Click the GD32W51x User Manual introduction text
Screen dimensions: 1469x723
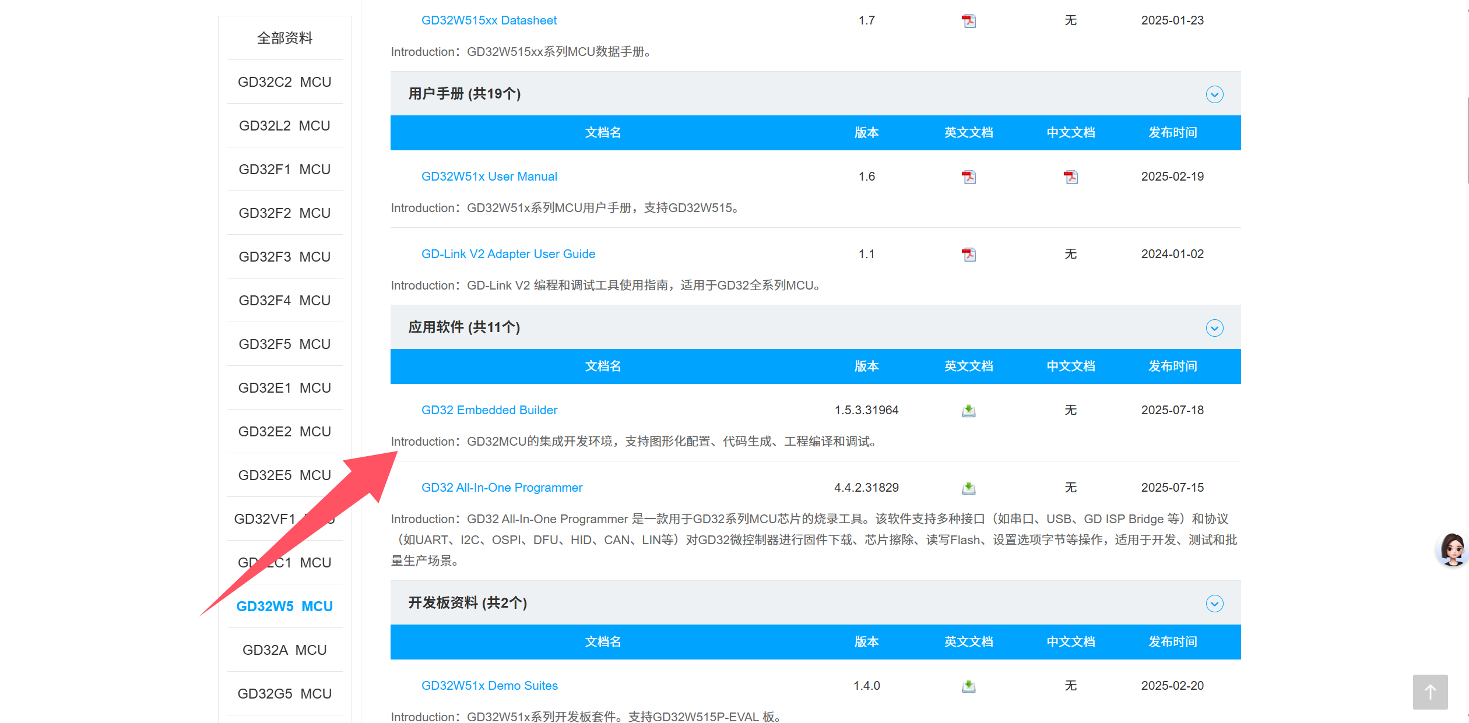point(565,208)
